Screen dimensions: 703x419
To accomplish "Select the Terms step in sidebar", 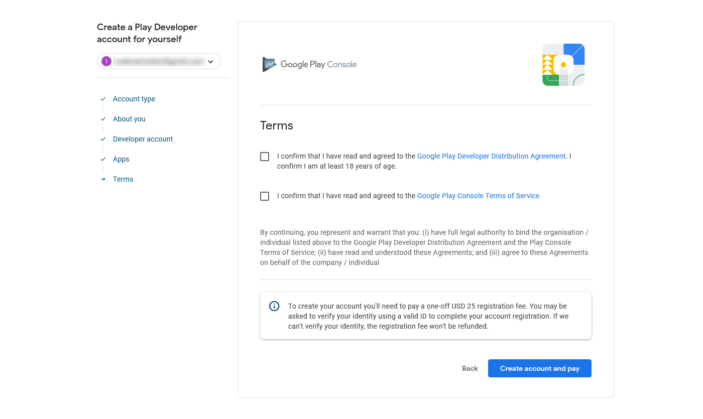I will pyautogui.click(x=123, y=179).
